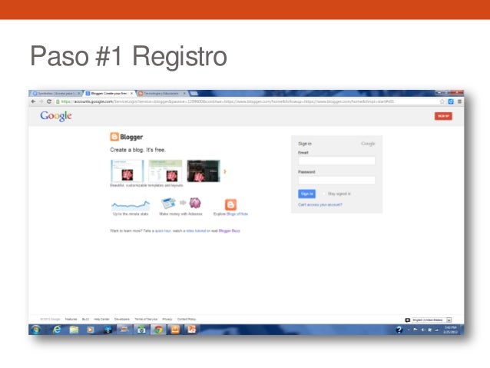Click the help question mark in system tray

tap(399, 330)
